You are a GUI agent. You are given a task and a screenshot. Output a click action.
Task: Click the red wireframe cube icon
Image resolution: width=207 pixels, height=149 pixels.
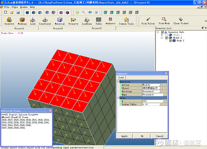pos(47,12)
